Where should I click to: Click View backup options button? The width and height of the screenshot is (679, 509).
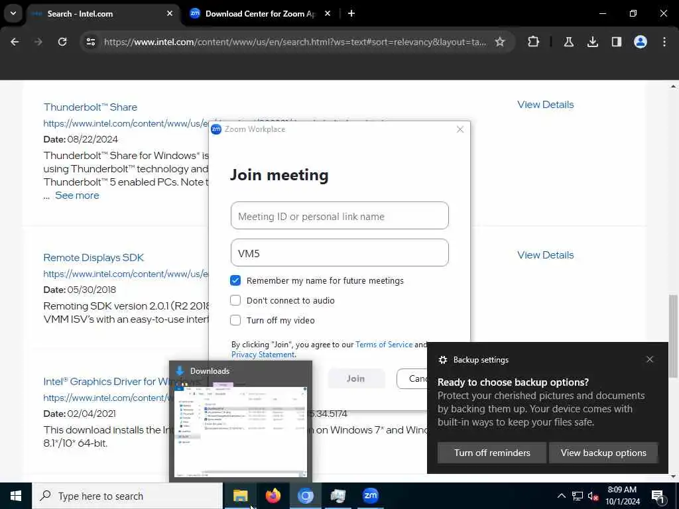603,453
